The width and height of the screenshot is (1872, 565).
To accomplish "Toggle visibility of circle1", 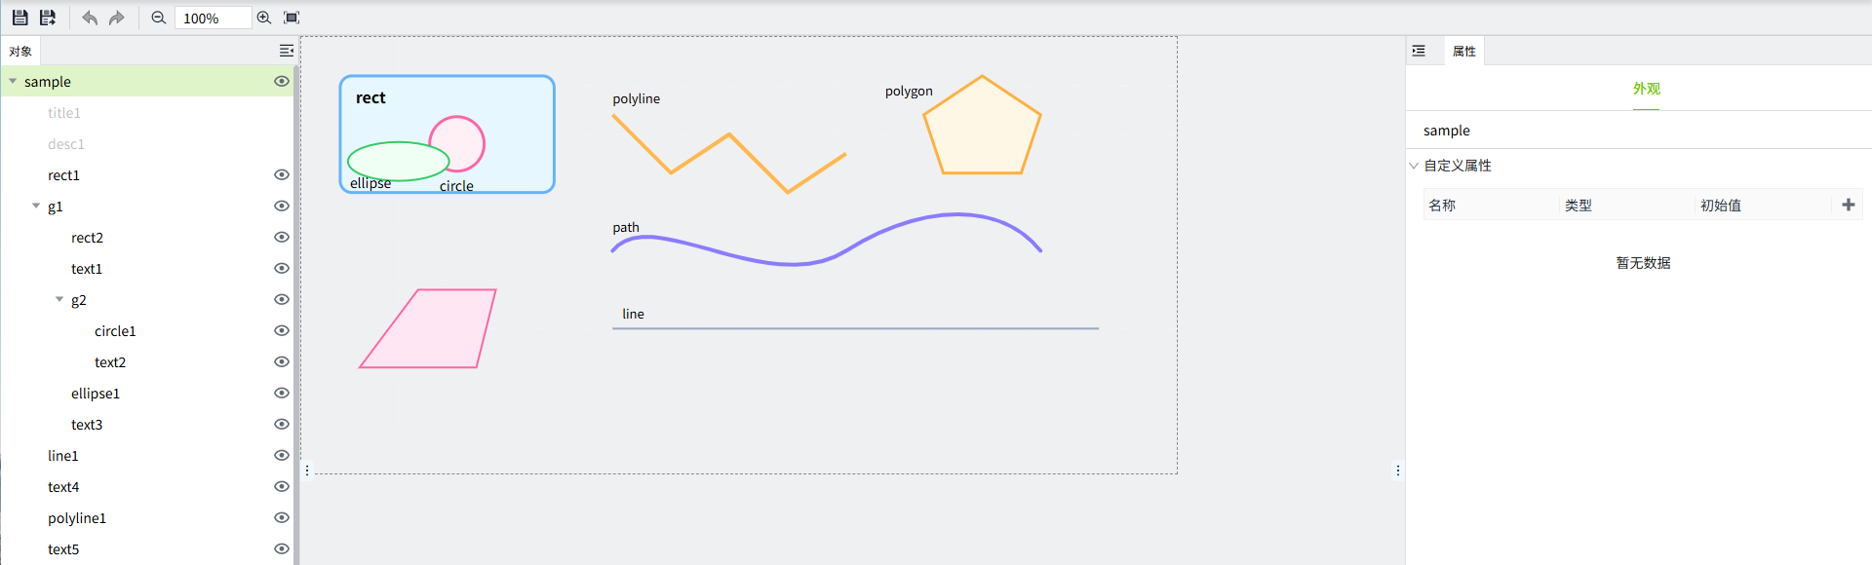I will pyautogui.click(x=282, y=331).
